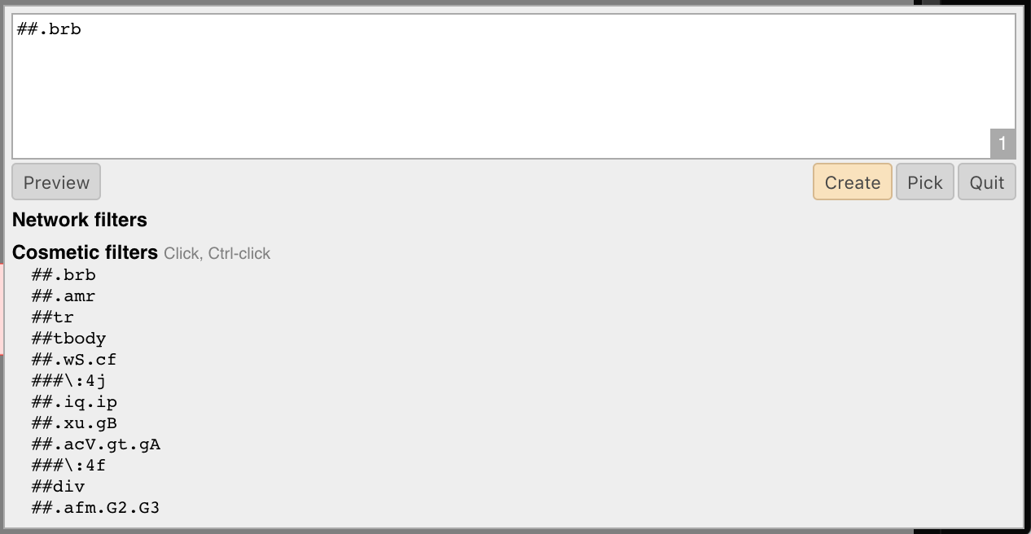This screenshot has width=1031, height=534.
Task: Click the Create button
Action: 852,182
